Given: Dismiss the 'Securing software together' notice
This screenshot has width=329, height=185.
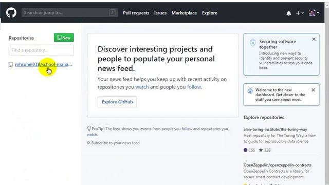Looking at the screenshot, I should 314,39.
